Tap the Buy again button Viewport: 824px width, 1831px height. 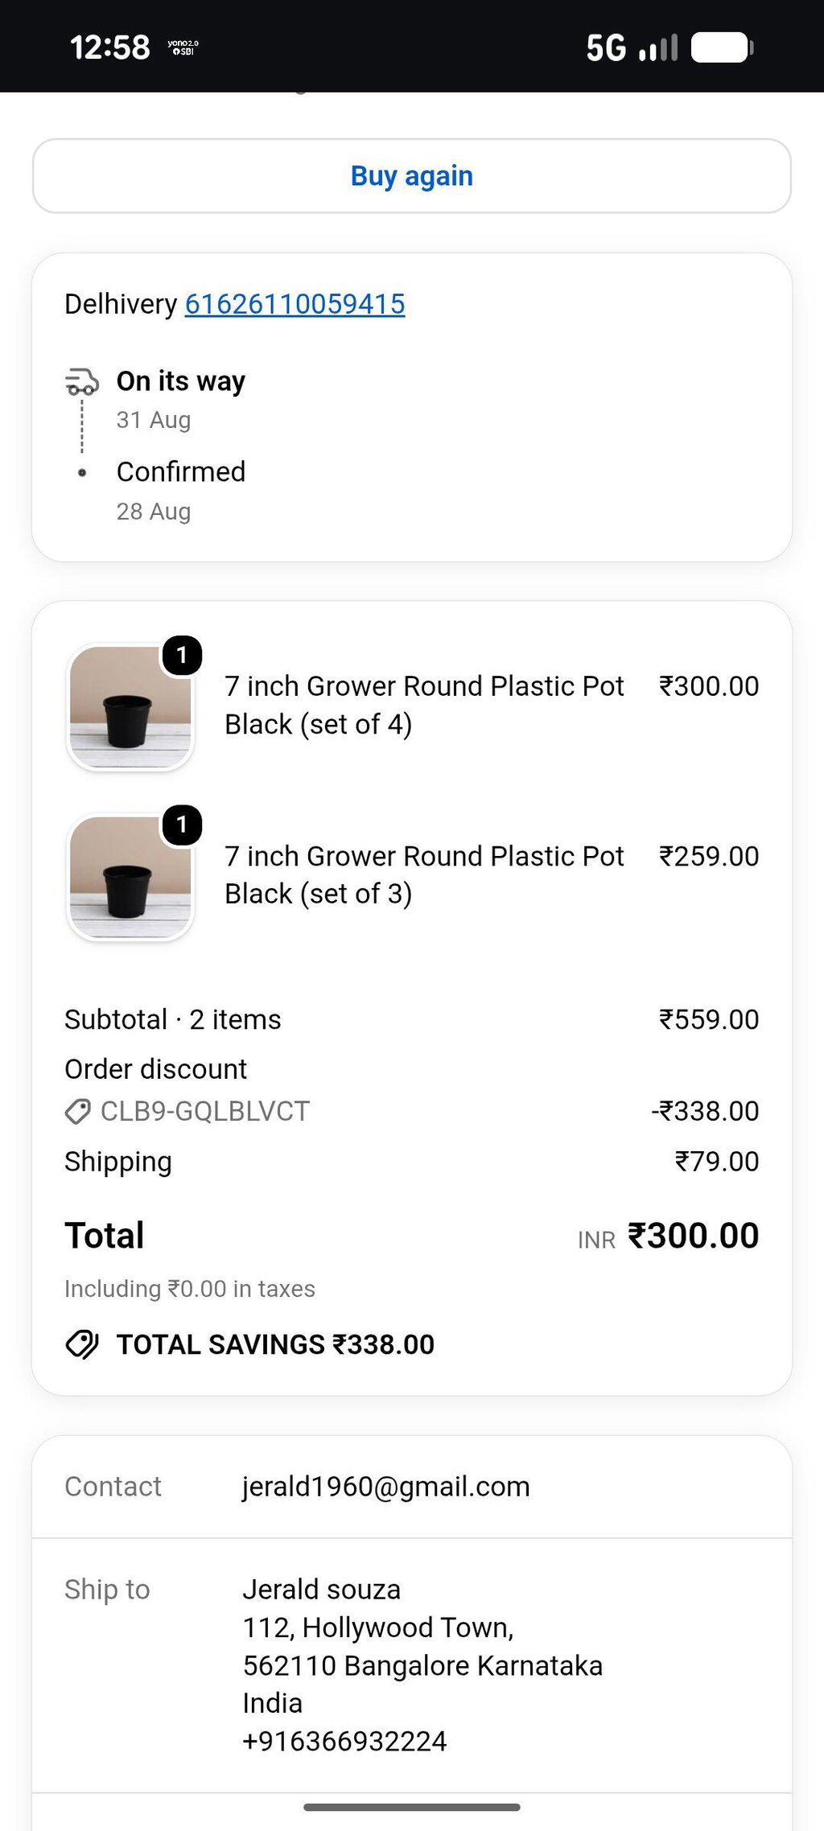click(412, 176)
